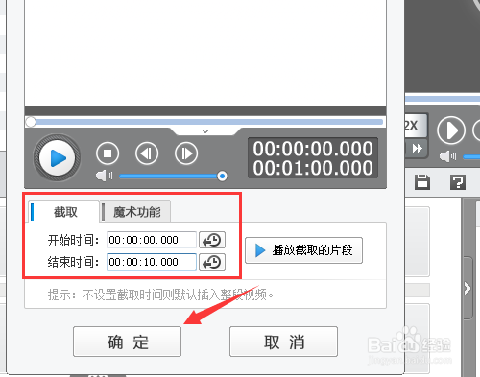Set the end time from the current position using the clock icon
Image resolution: width=480 pixels, height=377 pixels.
point(212,262)
